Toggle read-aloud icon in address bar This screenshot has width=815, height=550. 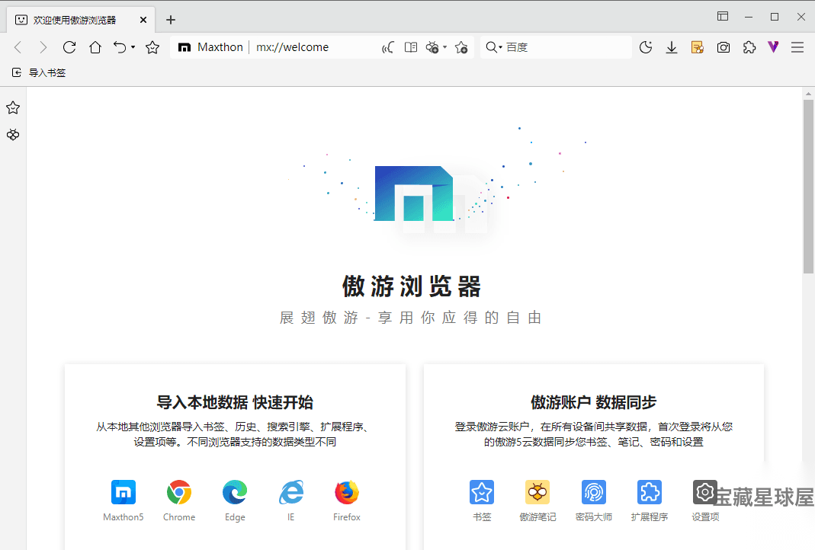[388, 47]
